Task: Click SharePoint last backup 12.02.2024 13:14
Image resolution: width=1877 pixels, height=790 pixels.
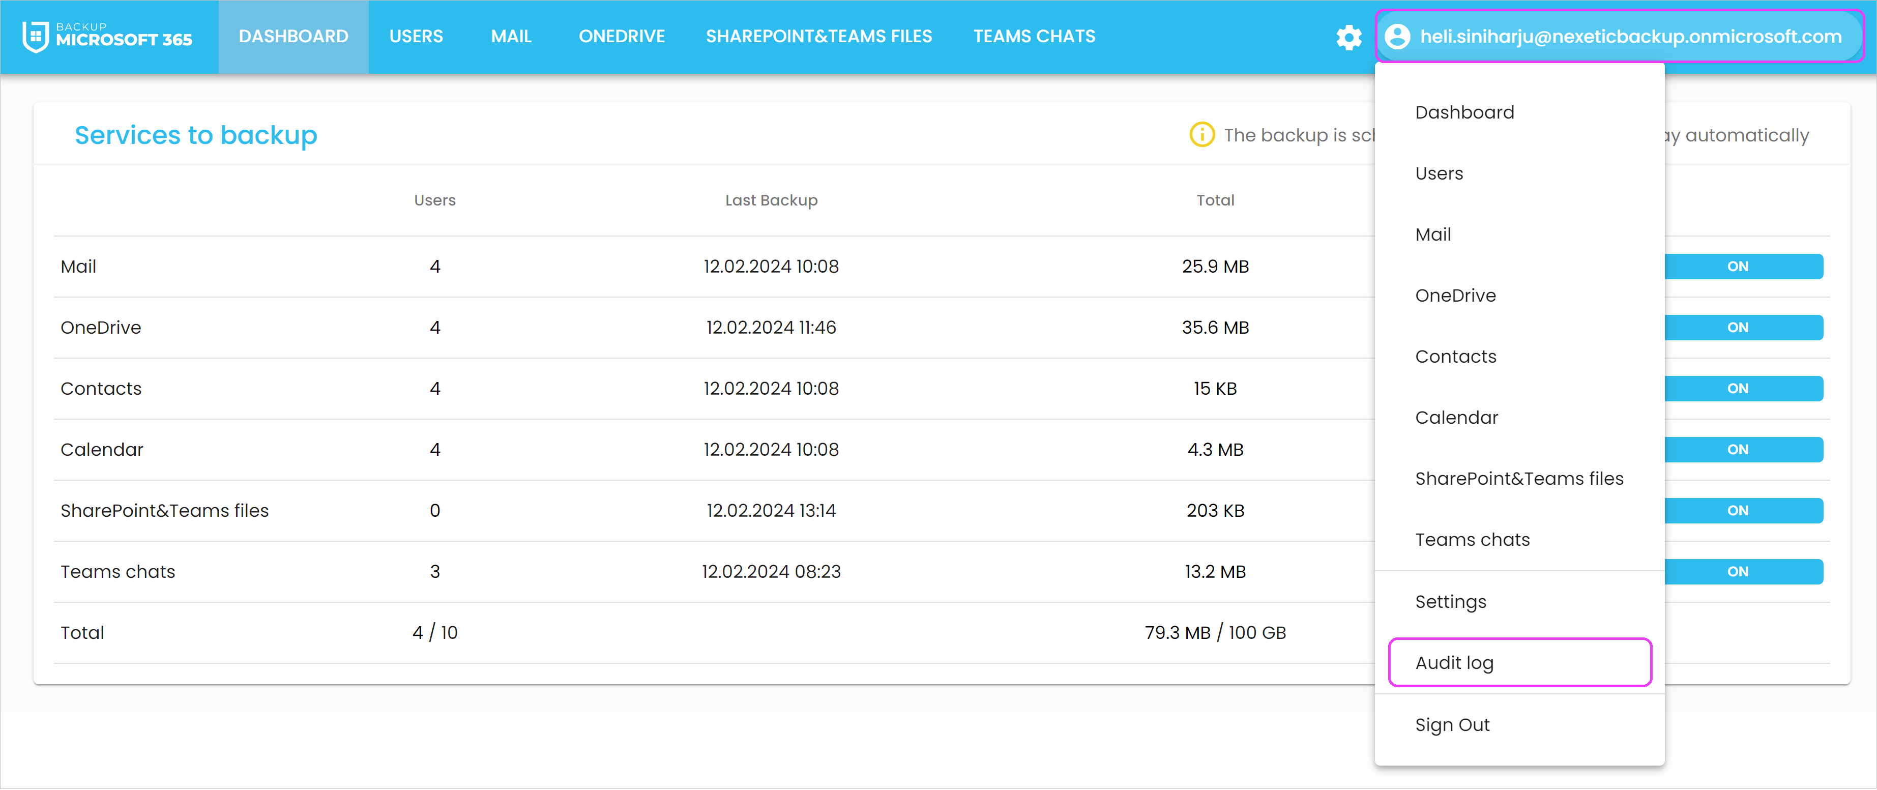Action: pos(771,511)
